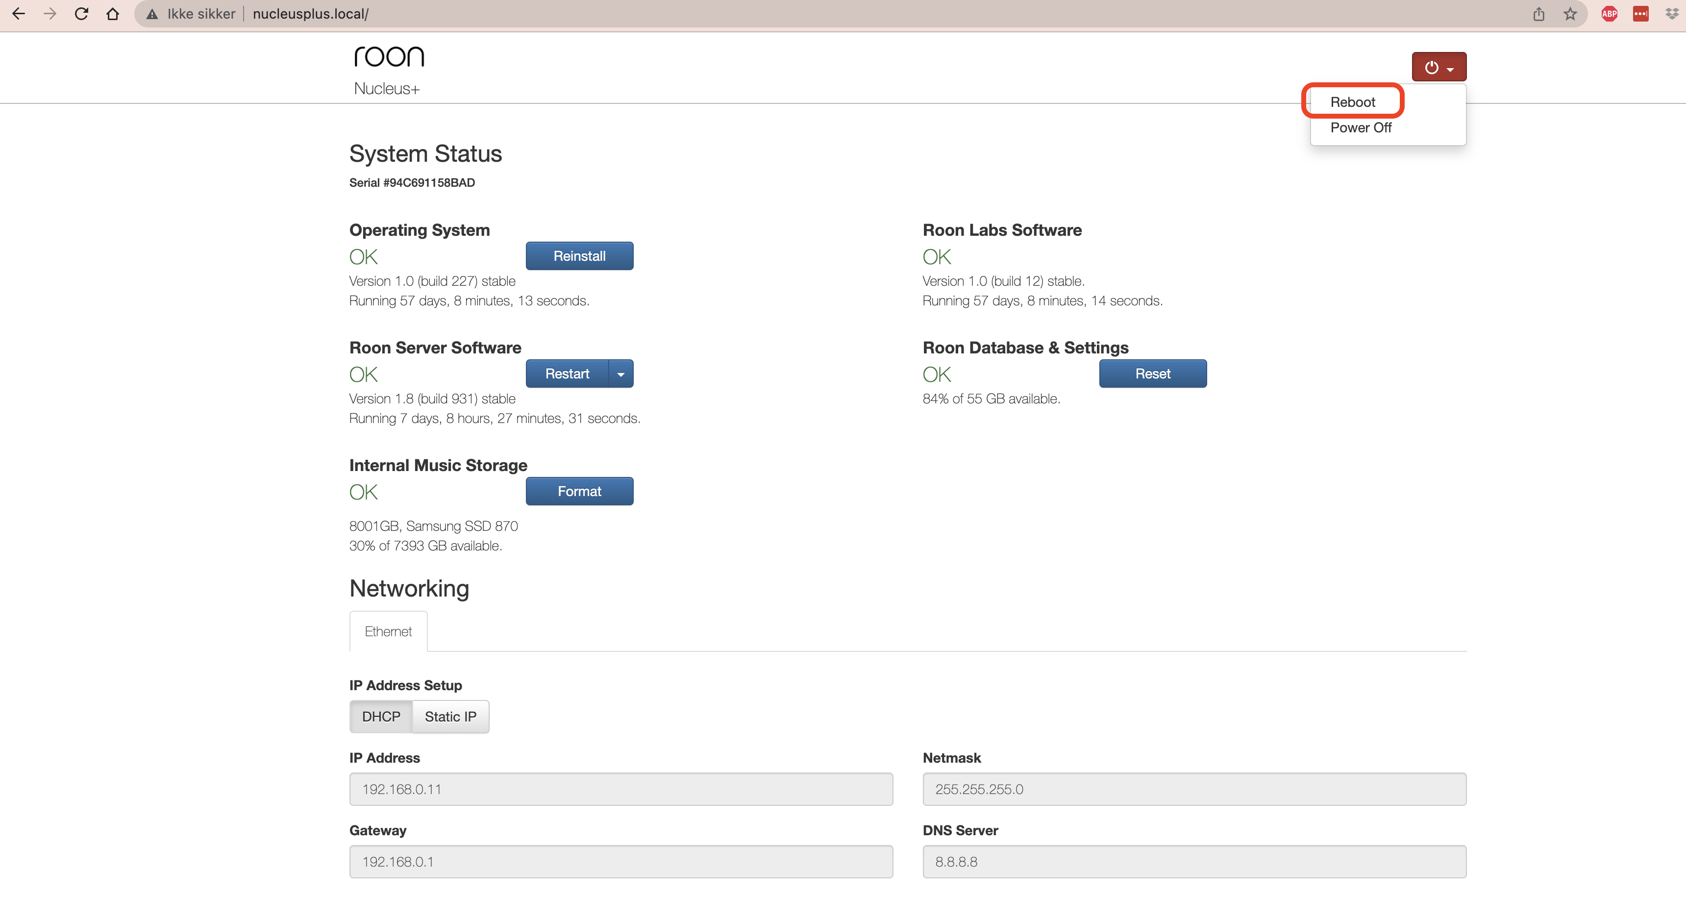This screenshot has width=1686, height=897.
Task: Open the ABP extension icon
Action: [1610, 14]
